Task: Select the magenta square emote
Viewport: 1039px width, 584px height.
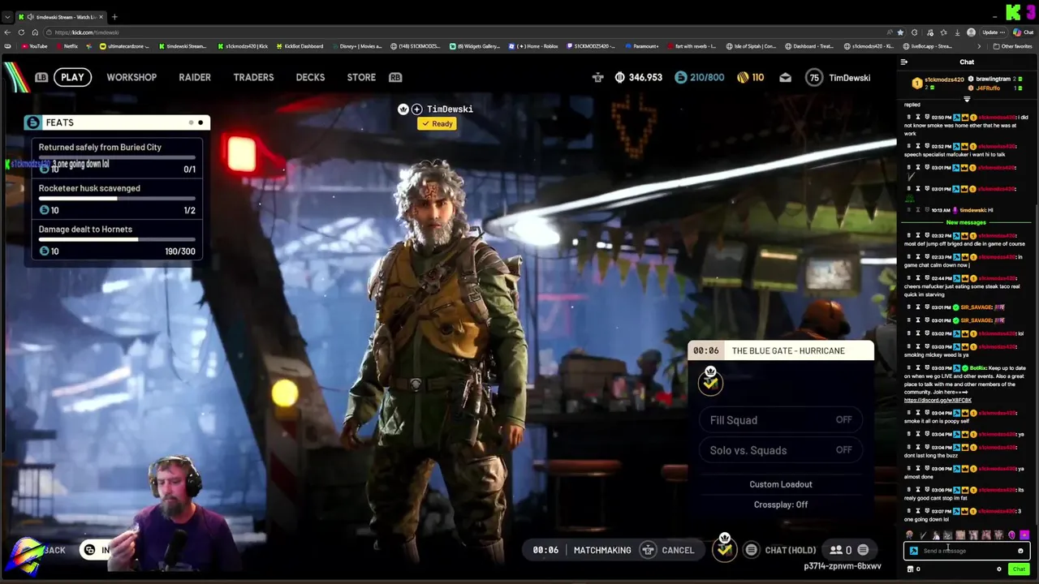Action: click(1024, 535)
